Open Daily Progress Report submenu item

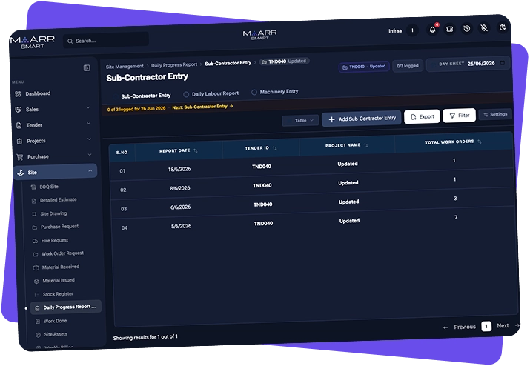(66, 307)
